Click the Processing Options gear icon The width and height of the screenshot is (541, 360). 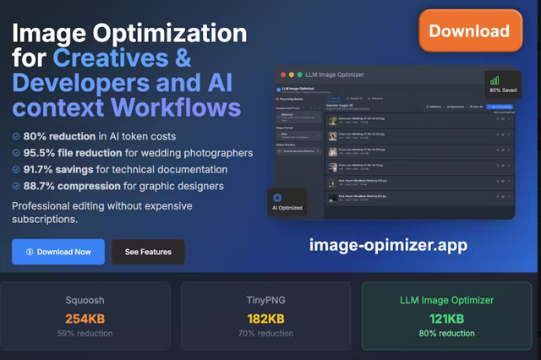tap(277, 99)
